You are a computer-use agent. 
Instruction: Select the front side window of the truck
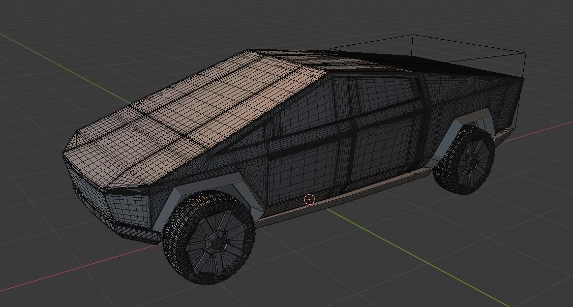[309, 109]
